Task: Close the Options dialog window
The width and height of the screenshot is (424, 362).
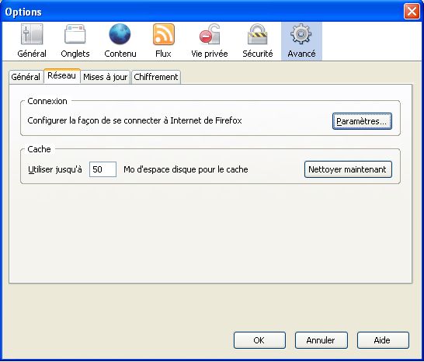Action: tap(412, 12)
